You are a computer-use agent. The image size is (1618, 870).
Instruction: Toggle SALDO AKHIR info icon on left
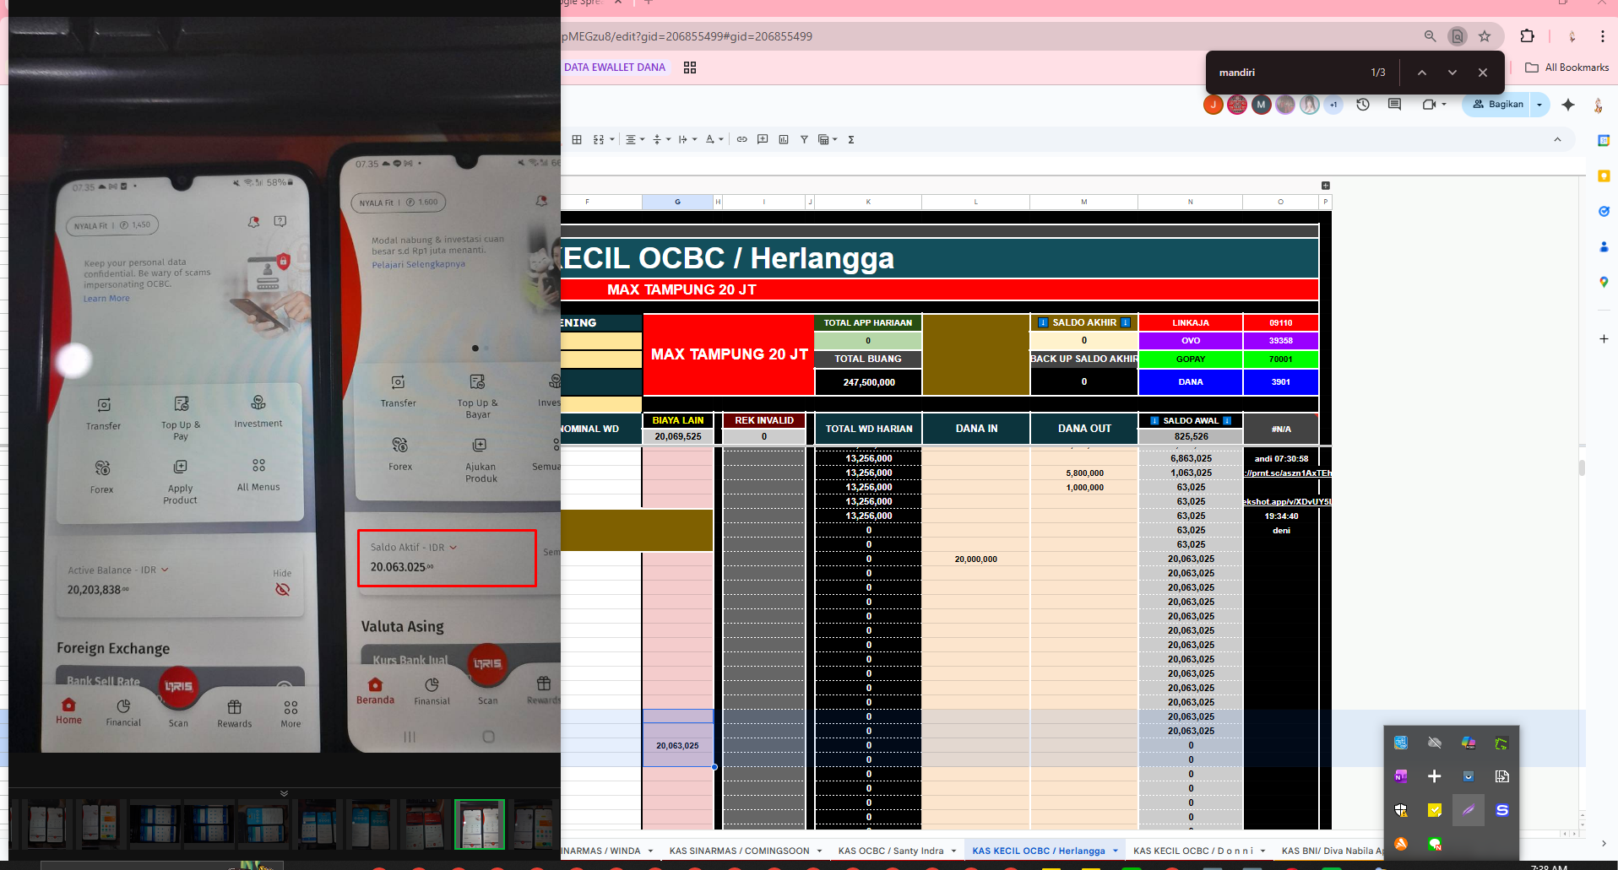point(1043,322)
